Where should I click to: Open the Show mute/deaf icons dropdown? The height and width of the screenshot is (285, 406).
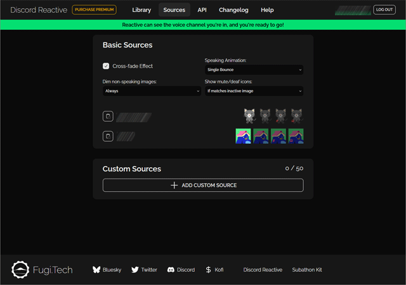(x=254, y=91)
